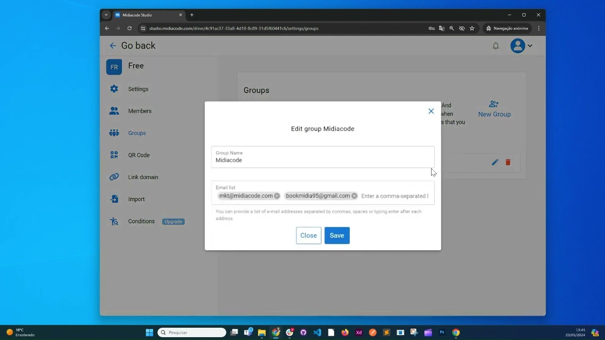
Task: Open Firefox from the taskbar
Action: [345, 332]
